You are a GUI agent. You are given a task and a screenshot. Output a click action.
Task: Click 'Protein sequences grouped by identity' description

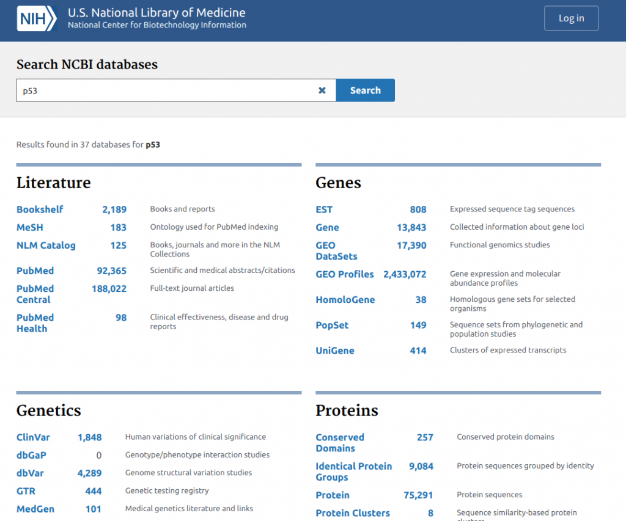tap(525, 465)
